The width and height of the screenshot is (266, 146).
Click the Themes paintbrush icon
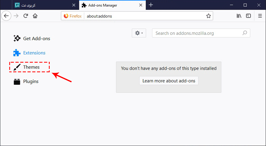pyautogui.click(x=17, y=67)
